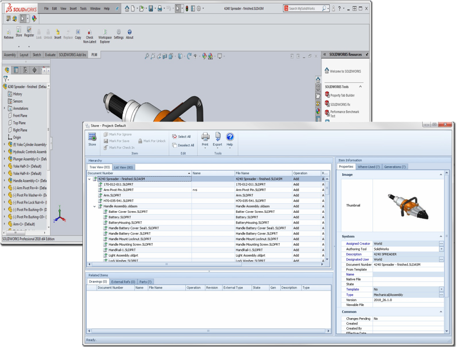This screenshot has width=463, height=347.
Task: Switch to External Refs (0) tab
Action: pyautogui.click(x=123, y=282)
